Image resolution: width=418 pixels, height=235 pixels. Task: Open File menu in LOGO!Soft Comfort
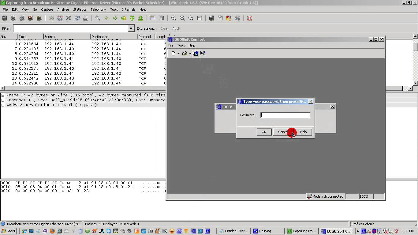click(x=171, y=45)
